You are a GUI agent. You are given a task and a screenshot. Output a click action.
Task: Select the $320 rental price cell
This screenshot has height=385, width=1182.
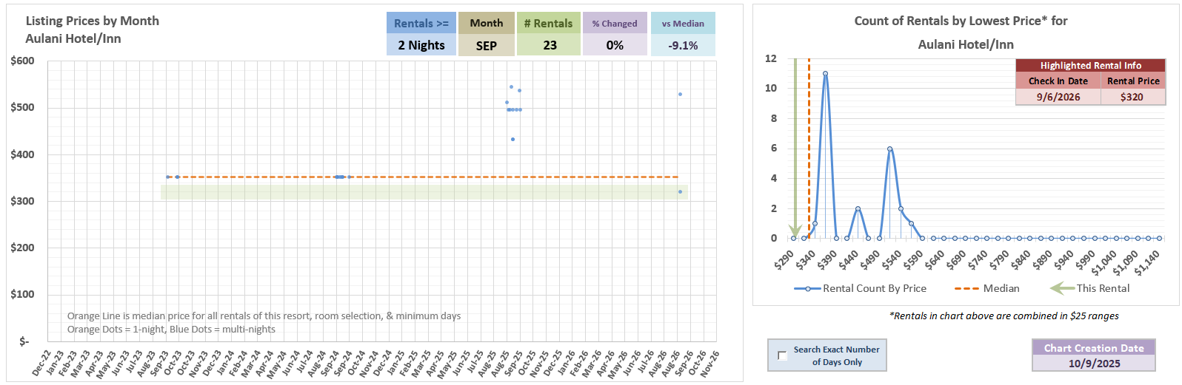point(1132,97)
